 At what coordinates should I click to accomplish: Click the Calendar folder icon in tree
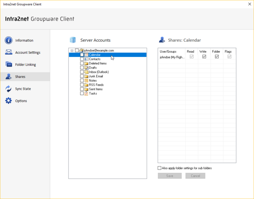pos(86,55)
